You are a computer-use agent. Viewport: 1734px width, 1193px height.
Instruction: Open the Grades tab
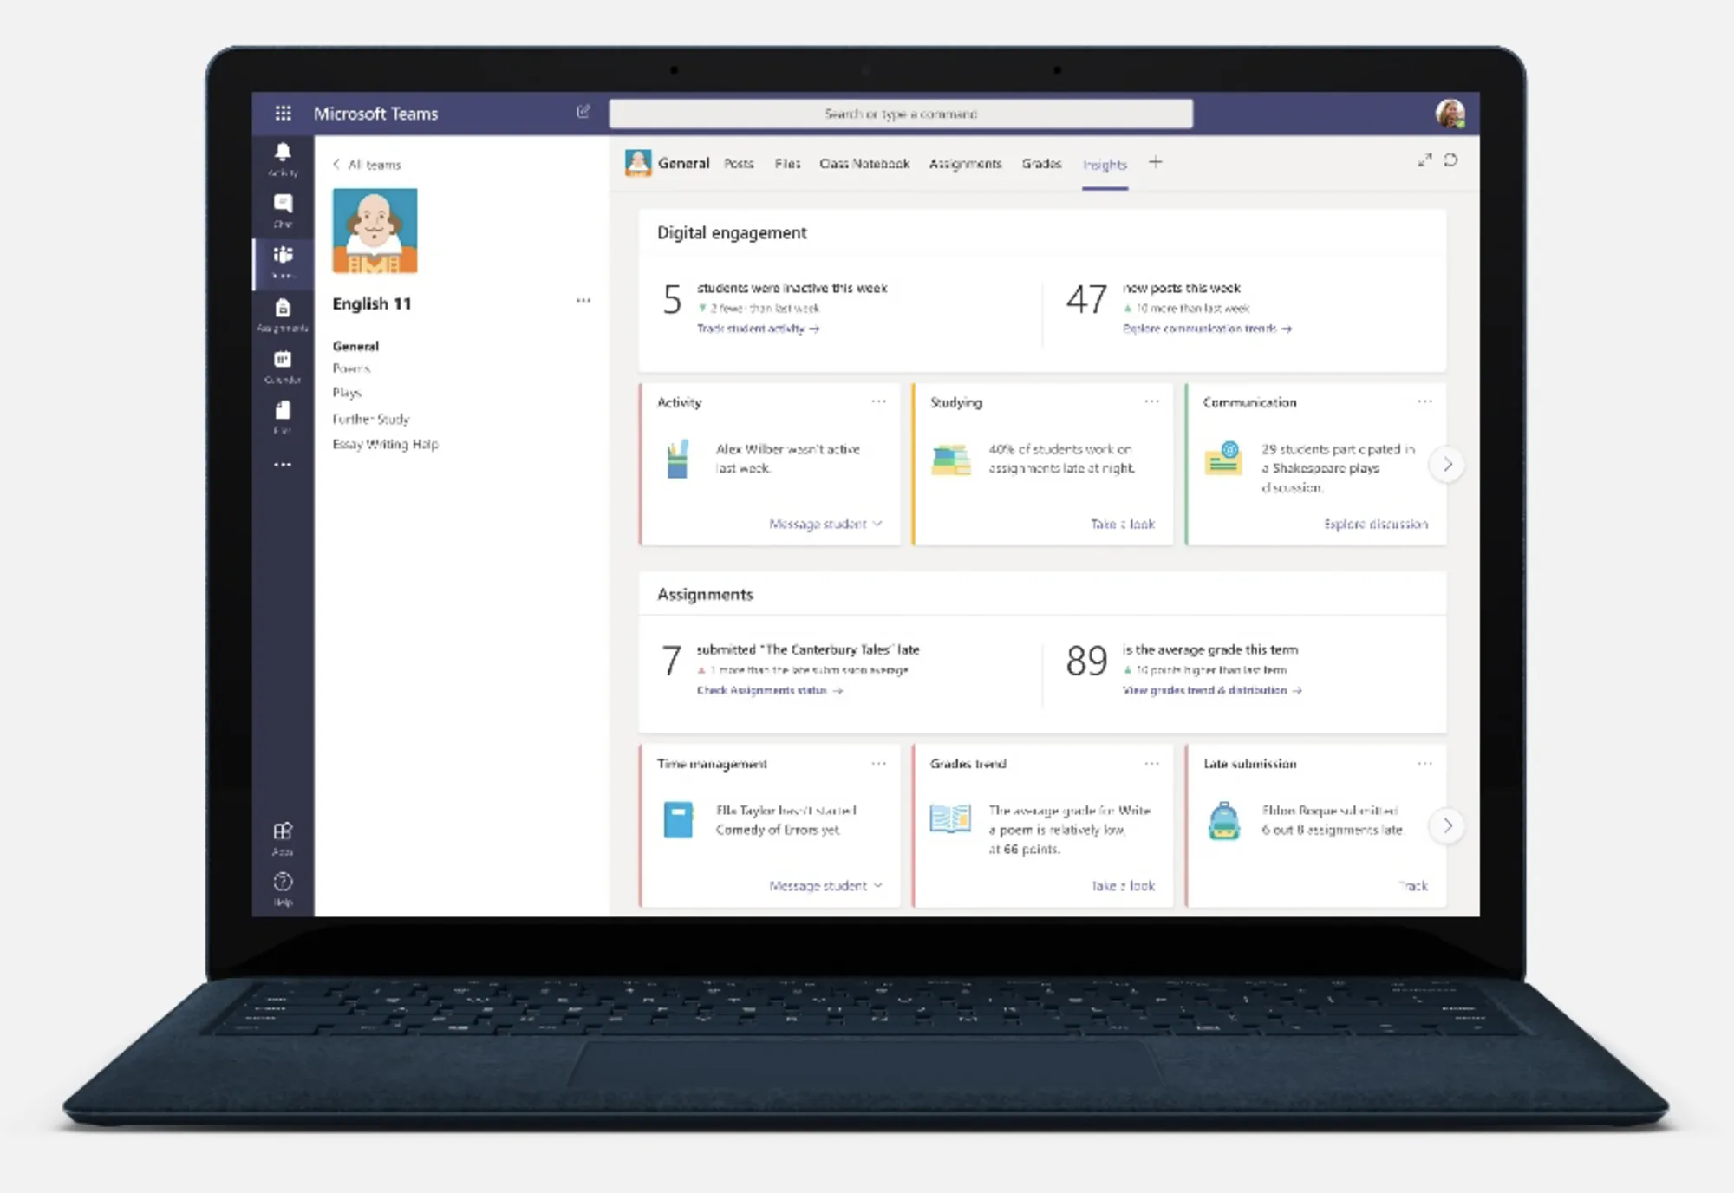pyautogui.click(x=1041, y=164)
